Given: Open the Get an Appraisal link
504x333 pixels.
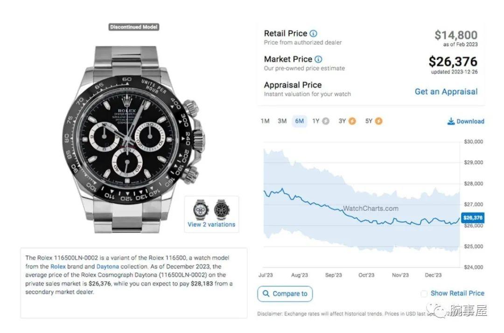Looking at the screenshot, I should tap(446, 92).
